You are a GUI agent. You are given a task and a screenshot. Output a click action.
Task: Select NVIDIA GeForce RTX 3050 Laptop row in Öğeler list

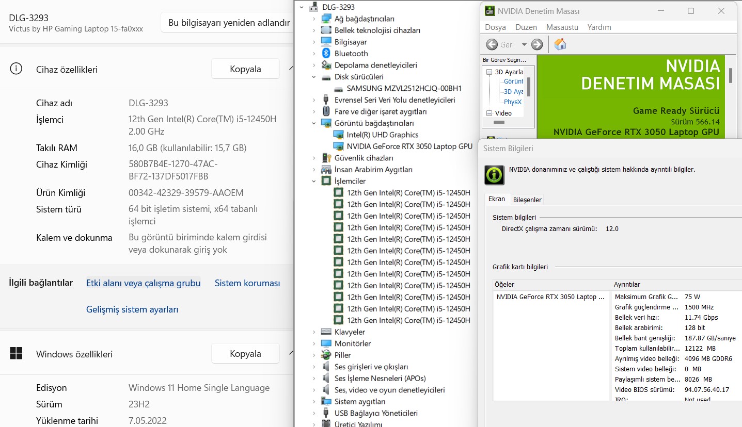pyautogui.click(x=551, y=297)
